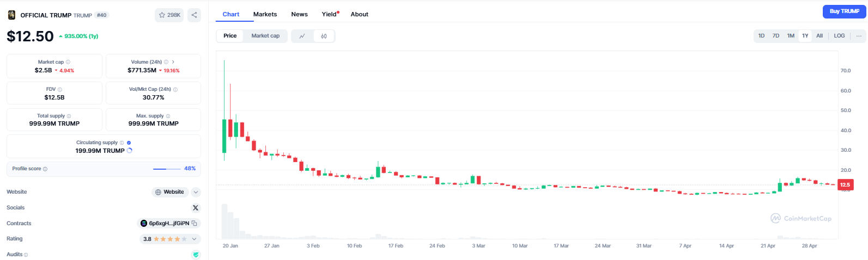
Task: Open FDV info tooltip icon
Action: click(60, 89)
